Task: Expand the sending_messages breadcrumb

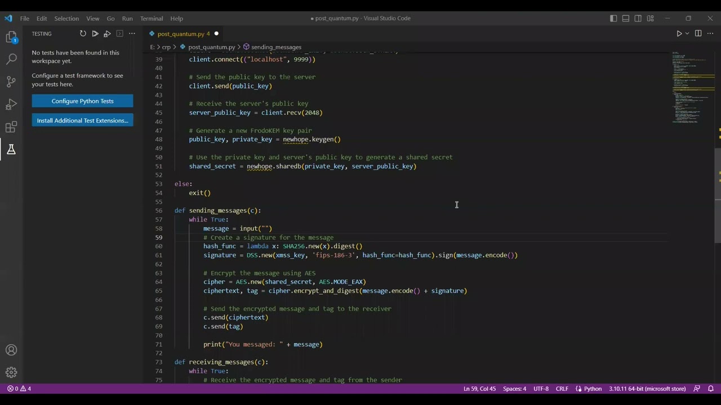Action: [276, 47]
